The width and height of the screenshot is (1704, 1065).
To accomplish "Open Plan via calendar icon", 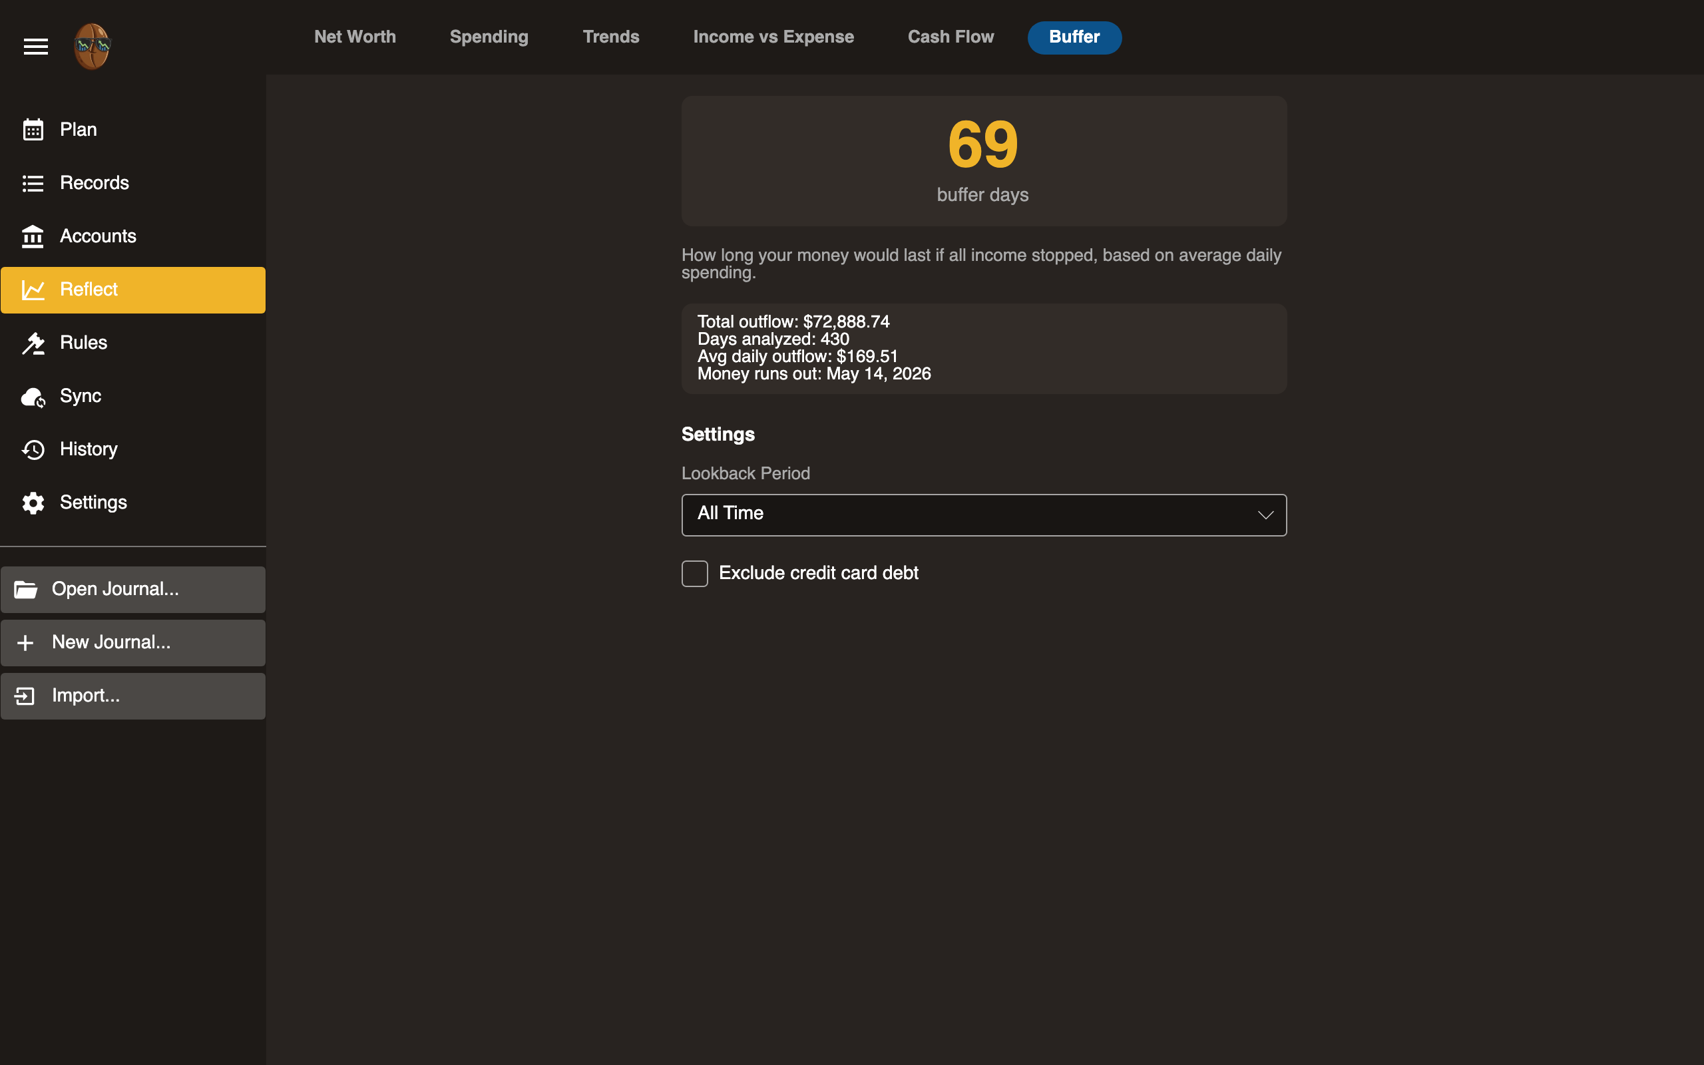I will [x=33, y=130].
